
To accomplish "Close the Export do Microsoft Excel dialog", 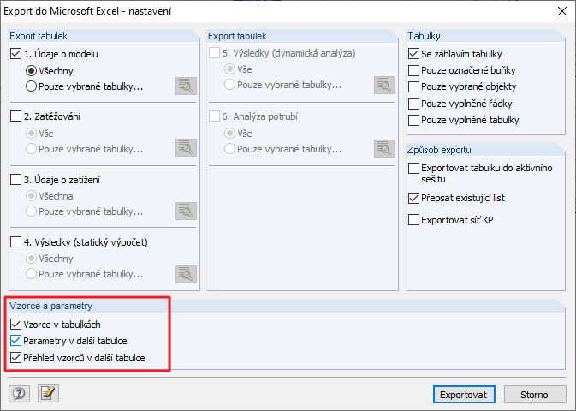I will pos(562,11).
